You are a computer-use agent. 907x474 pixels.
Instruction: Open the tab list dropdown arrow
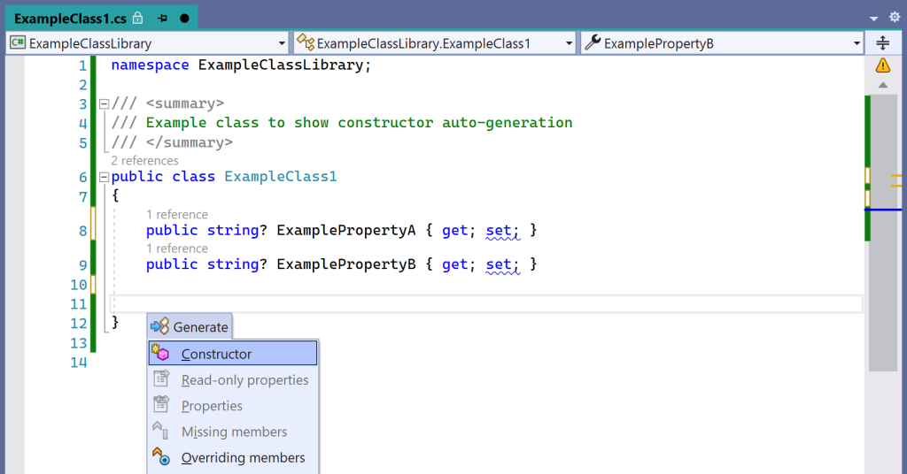873,19
